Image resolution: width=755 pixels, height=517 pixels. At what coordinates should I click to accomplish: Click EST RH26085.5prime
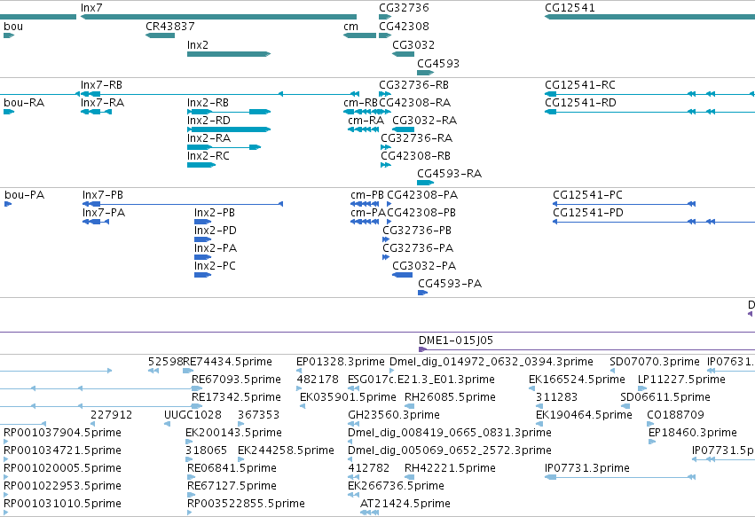409,406
